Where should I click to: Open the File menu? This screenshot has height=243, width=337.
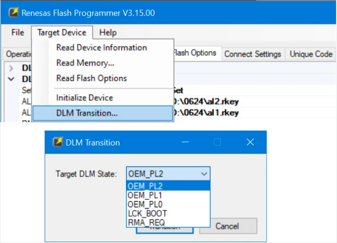17,33
